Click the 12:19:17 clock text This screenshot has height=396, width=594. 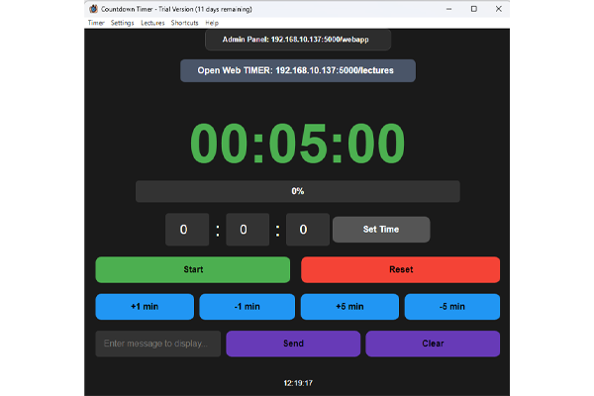coord(298,383)
